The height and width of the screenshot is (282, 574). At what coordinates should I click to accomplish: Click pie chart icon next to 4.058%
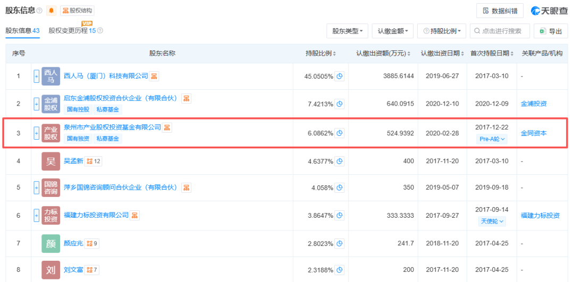click(340, 187)
